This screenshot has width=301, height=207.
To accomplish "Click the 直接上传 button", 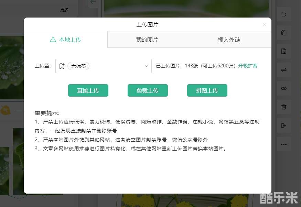I will [x=88, y=90].
